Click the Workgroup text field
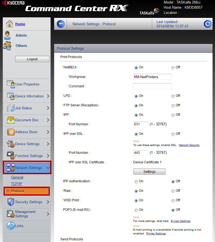 tap(152, 77)
